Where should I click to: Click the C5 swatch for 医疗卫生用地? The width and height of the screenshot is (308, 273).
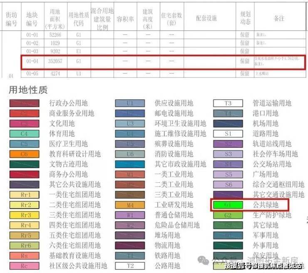point(25,144)
